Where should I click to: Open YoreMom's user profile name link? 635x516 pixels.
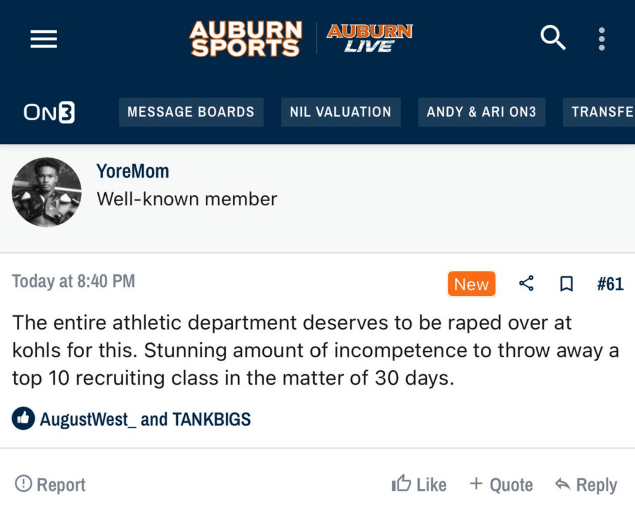coord(133,171)
